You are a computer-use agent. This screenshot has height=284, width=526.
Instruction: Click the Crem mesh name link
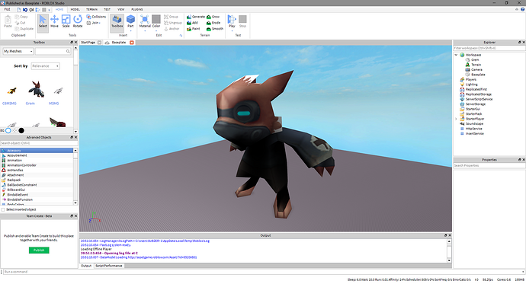(30, 104)
